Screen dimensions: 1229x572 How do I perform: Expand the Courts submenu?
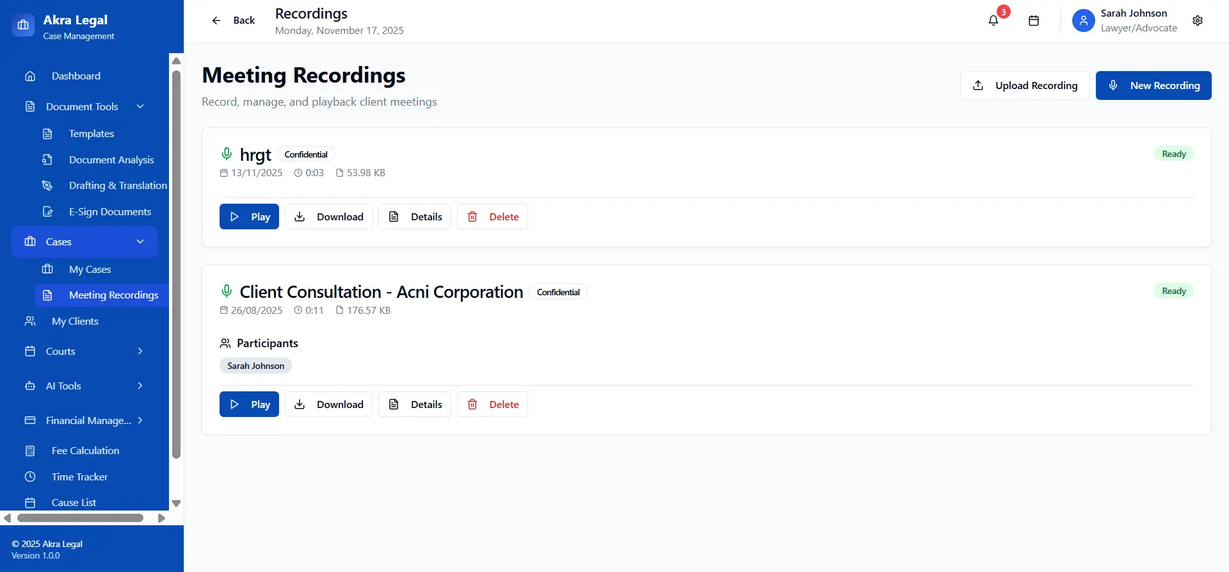[140, 351]
